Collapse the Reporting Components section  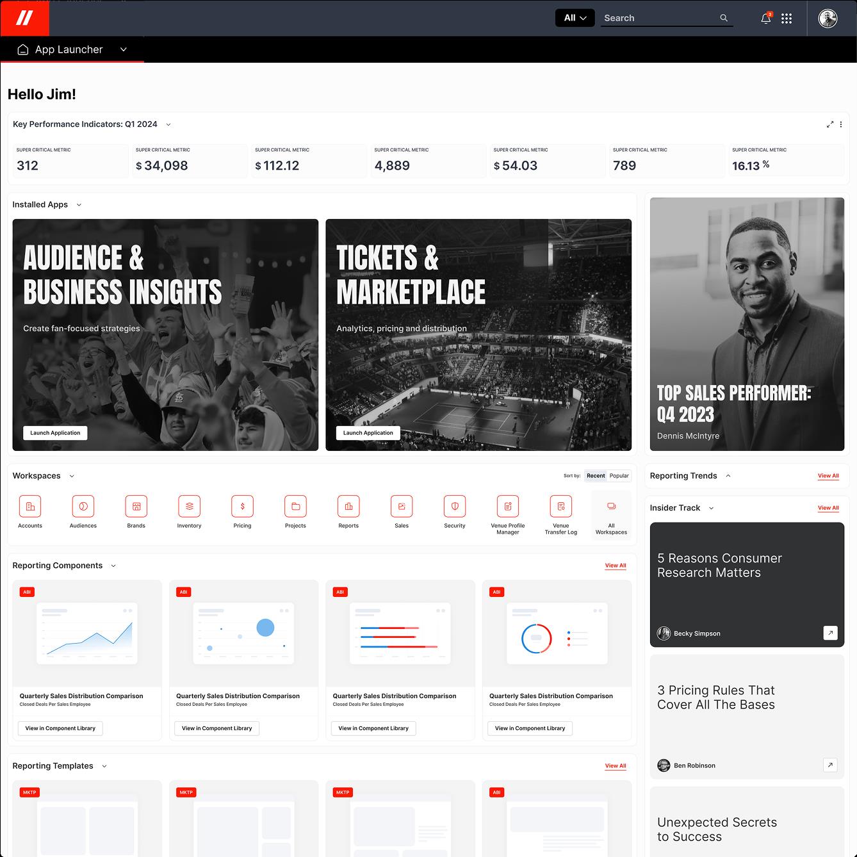(x=113, y=566)
